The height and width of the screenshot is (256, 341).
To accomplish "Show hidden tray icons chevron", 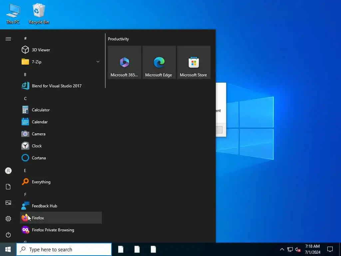I will click(x=282, y=249).
